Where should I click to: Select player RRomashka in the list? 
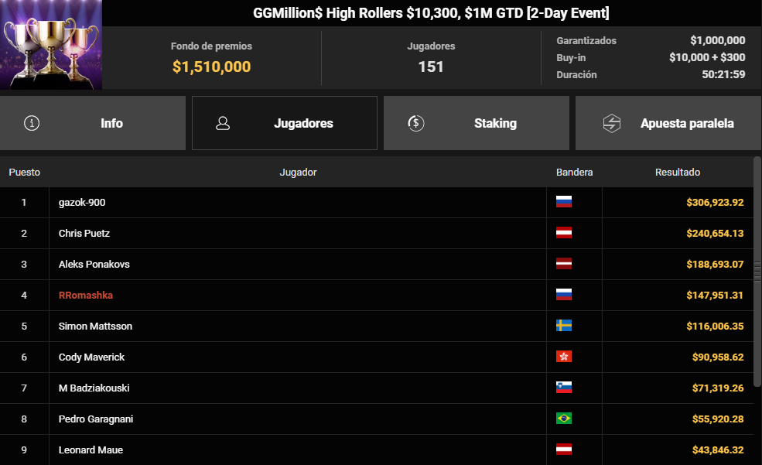click(x=86, y=295)
